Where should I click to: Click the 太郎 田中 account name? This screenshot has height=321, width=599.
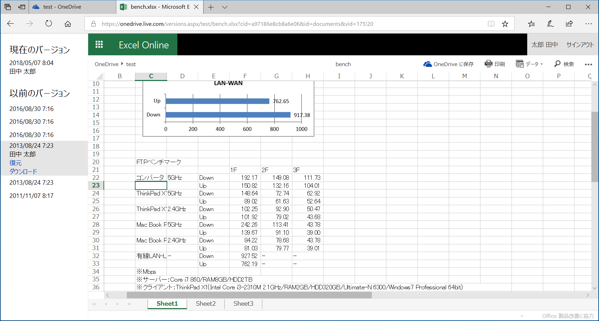[x=545, y=45]
